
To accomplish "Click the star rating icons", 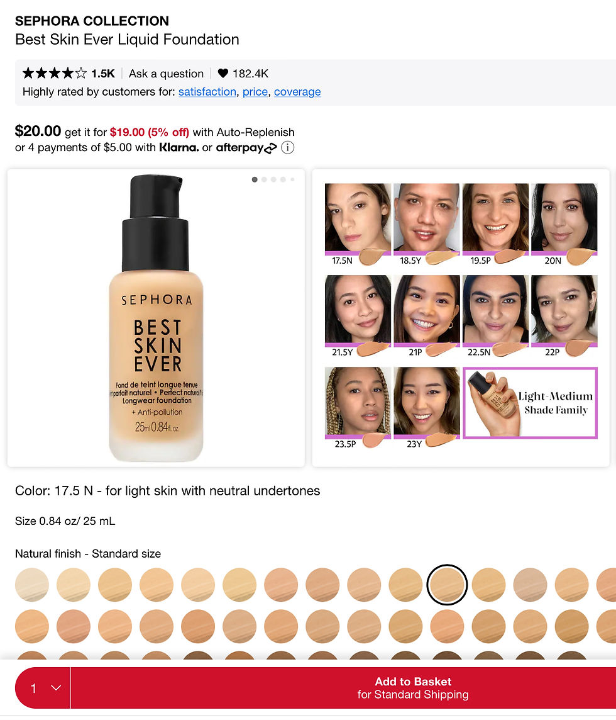I will pos(55,74).
